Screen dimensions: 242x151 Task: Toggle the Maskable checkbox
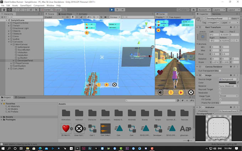click(x=220, y=92)
